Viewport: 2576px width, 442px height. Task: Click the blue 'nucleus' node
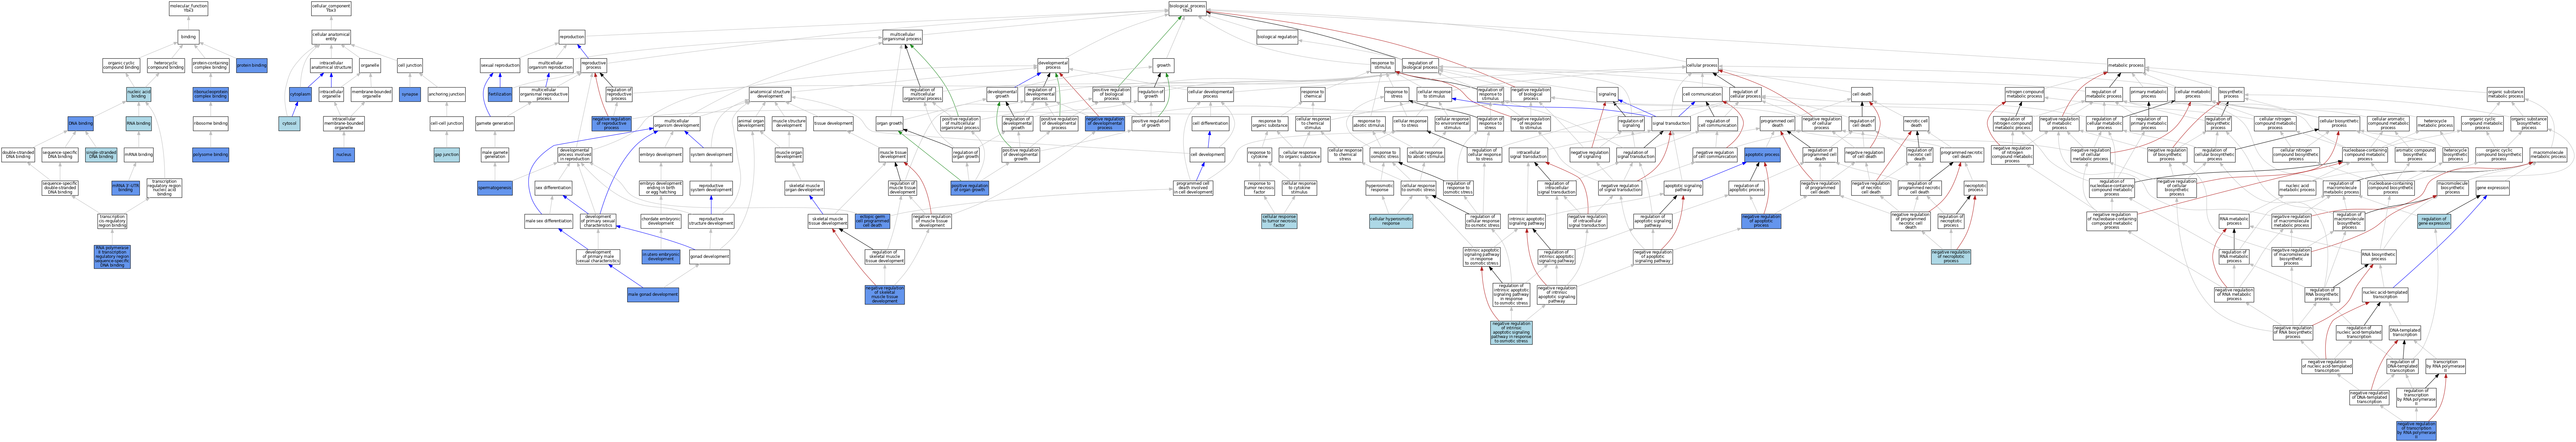click(x=344, y=155)
